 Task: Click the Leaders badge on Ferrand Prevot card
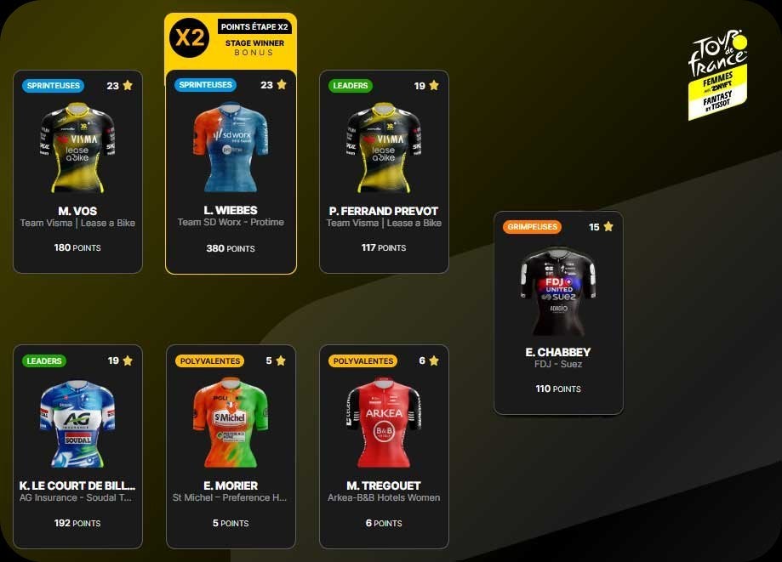click(x=350, y=86)
